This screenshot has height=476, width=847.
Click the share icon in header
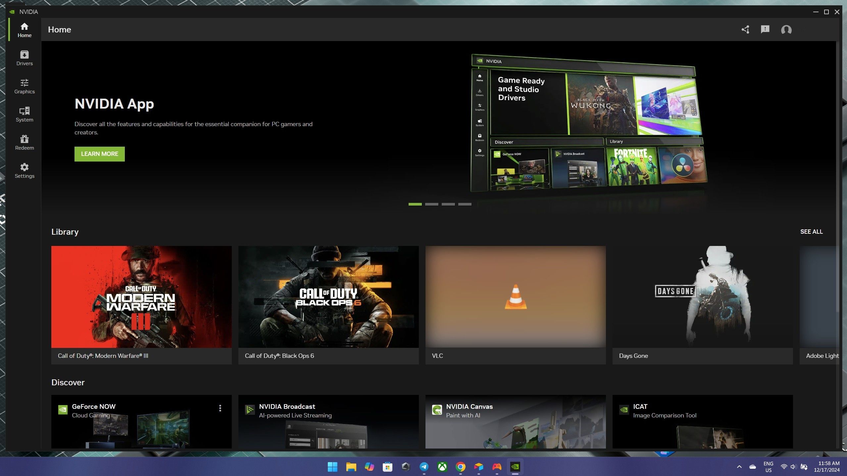coord(745,29)
